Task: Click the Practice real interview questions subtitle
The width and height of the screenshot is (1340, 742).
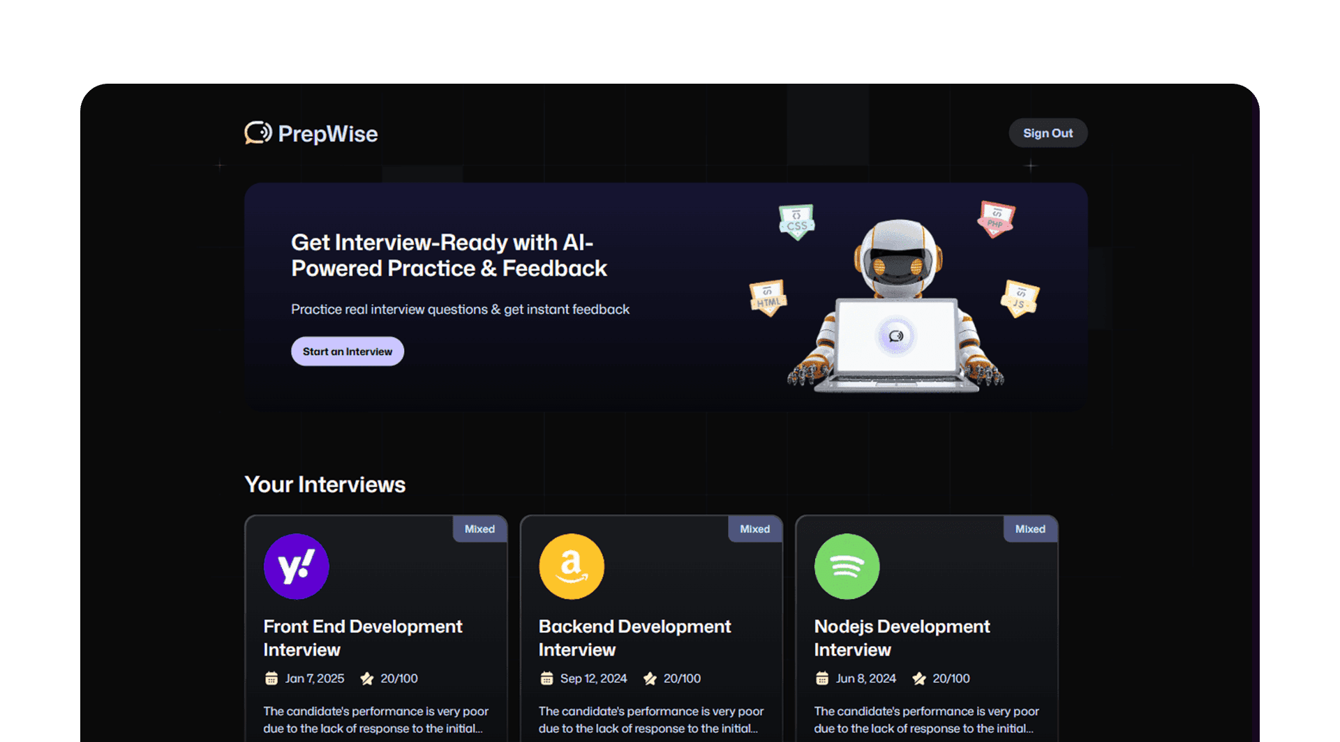Action: coord(460,309)
